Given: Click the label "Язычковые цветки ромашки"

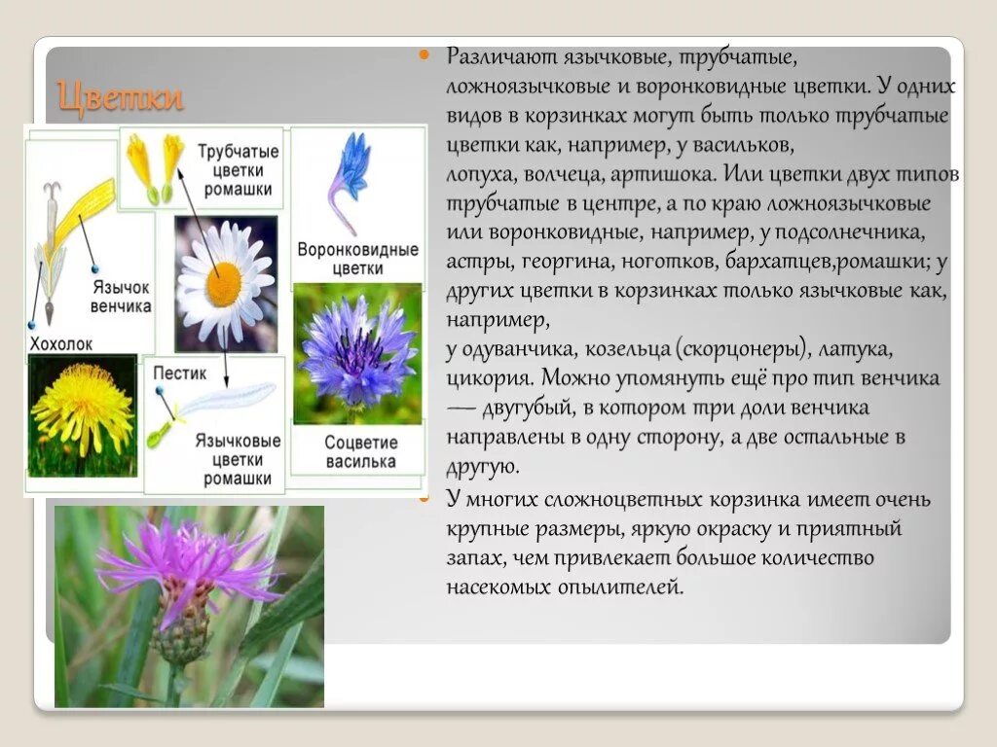Looking at the screenshot, I should point(238,459).
